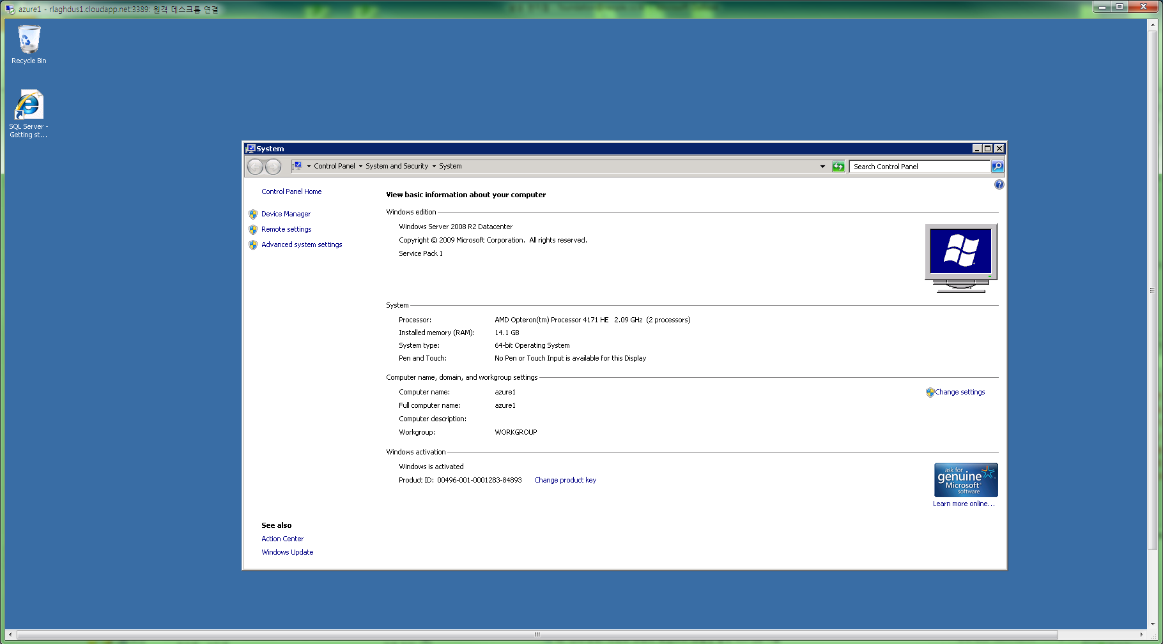Minimize the System window
Image resolution: width=1163 pixels, height=644 pixels.
(977, 149)
